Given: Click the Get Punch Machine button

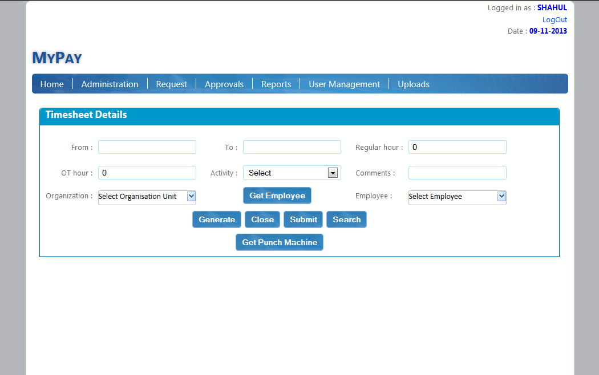Looking at the screenshot, I should [x=280, y=242].
